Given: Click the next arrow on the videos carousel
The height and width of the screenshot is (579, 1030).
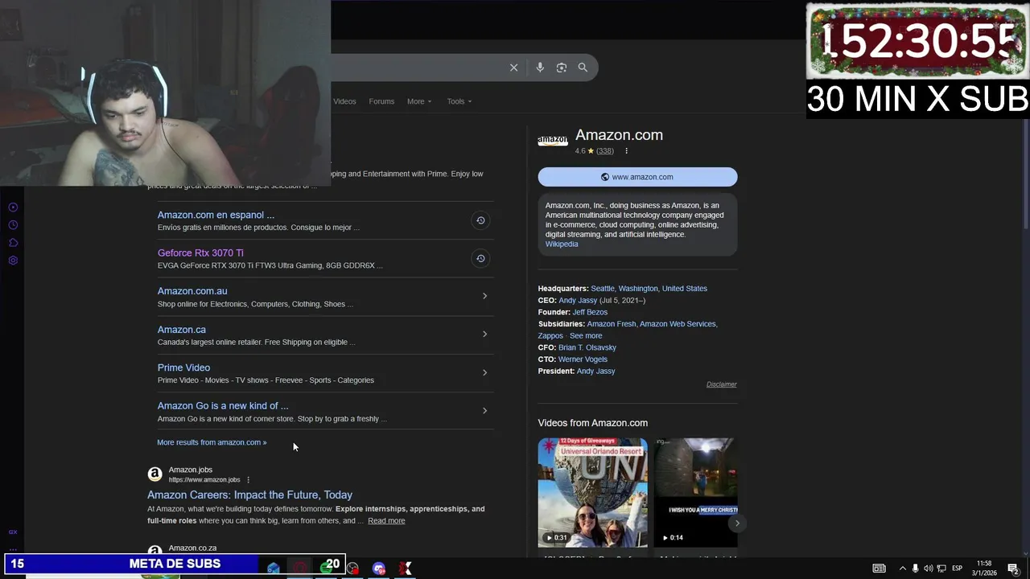Looking at the screenshot, I should pyautogui.click(x=736, y=524).
